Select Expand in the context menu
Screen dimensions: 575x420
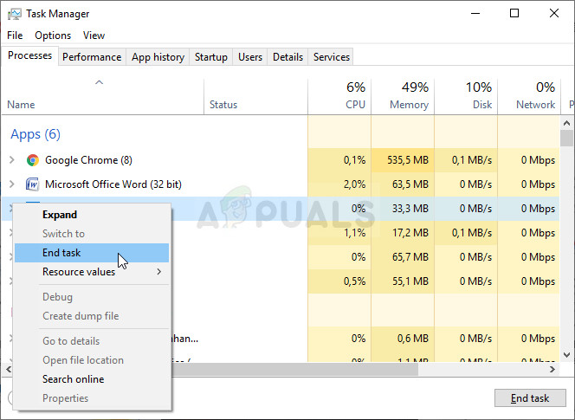(60, 215)
